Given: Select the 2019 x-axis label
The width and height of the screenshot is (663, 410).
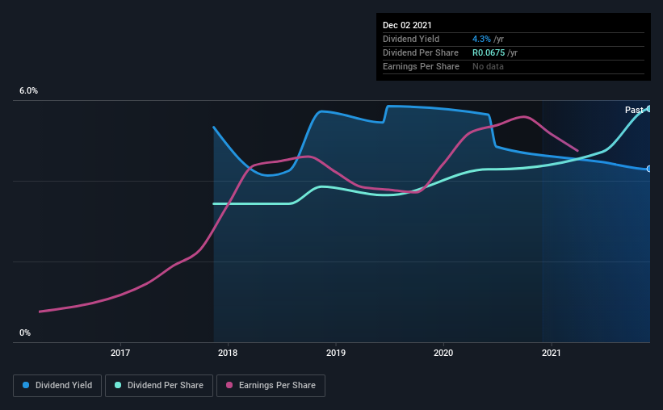Looking at the screenshot, I should (336, 353).
